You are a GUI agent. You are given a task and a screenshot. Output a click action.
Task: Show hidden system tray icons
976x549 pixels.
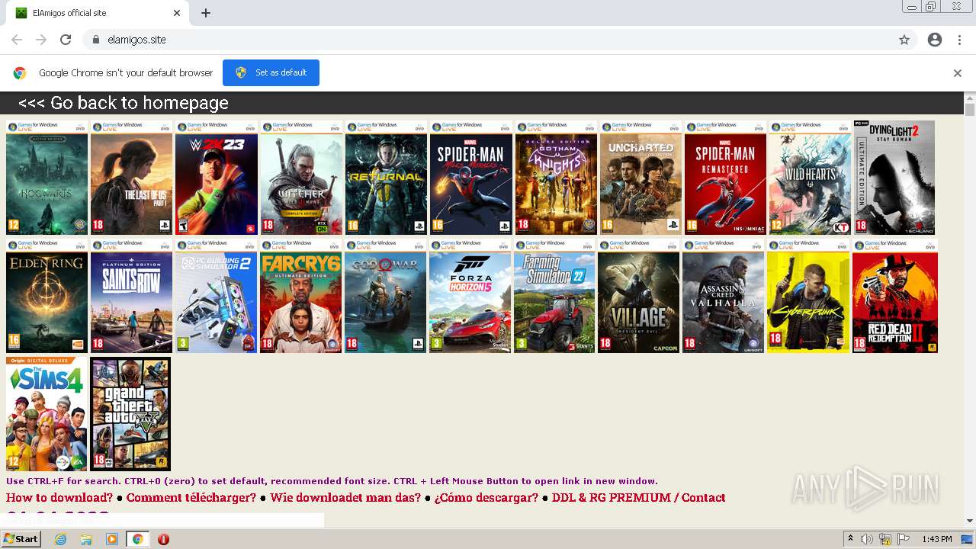point(851,539)
